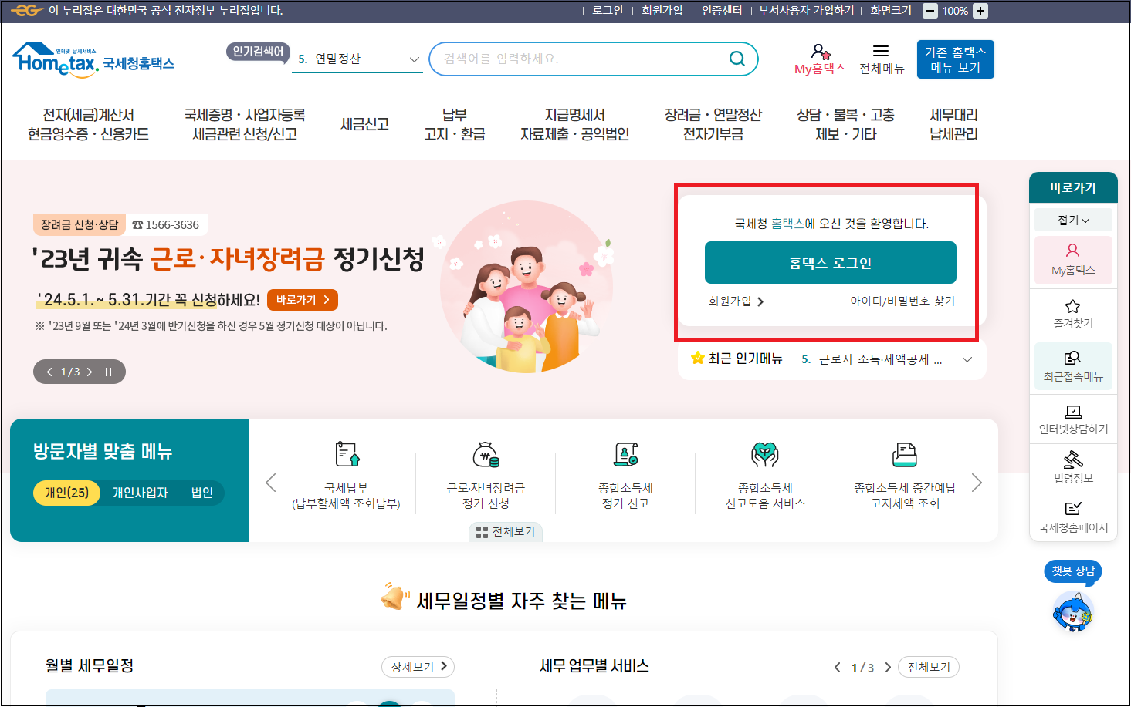Click orange 바로가기 banner button

pos(303,300)
